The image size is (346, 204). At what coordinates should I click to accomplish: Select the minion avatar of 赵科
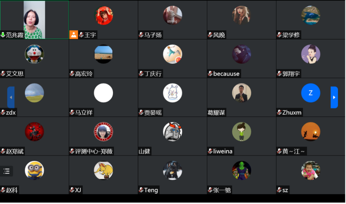(34, 171)
